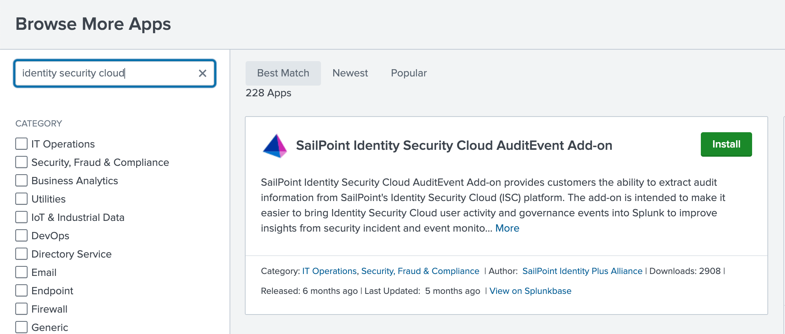Install the SailPoint AuditEvent Add-on
785x334 pixels.
tap(726, 144)
